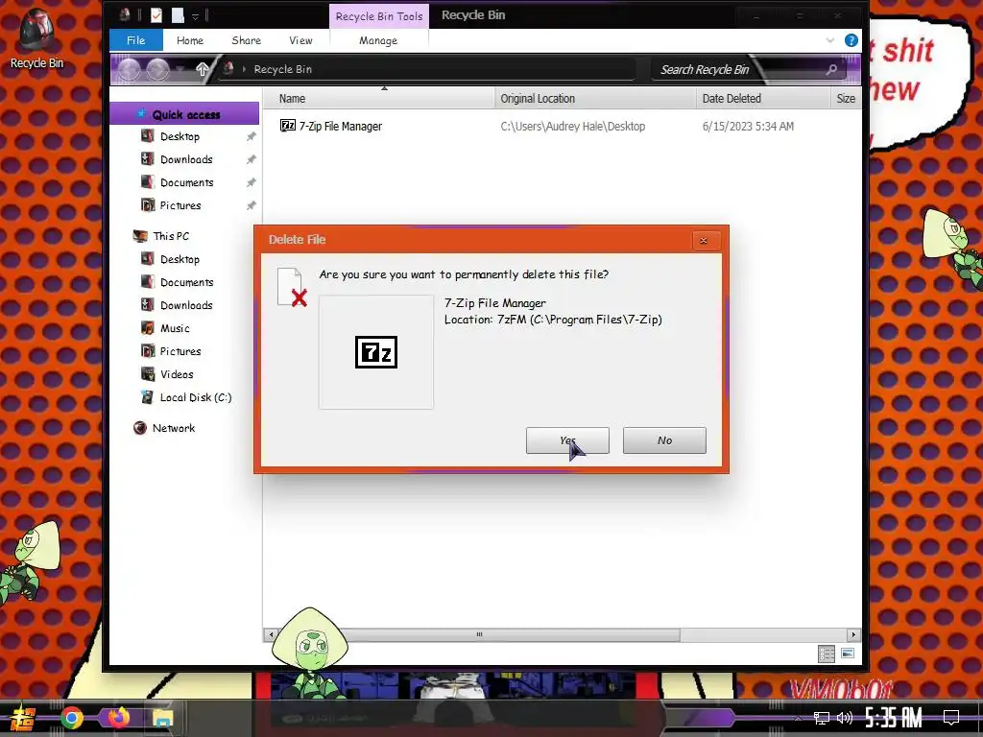Sort by the Size column header
This screenshot has height=737, width=983.
[846, 99]
